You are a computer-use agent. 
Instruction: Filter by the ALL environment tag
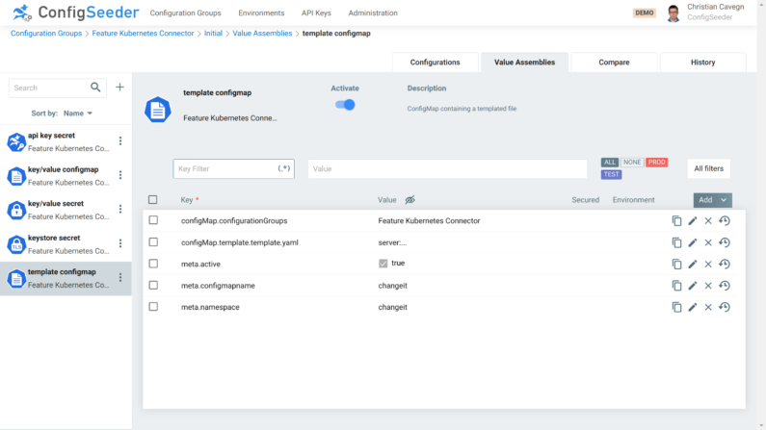pyautogui.click(x=610, y=163)
